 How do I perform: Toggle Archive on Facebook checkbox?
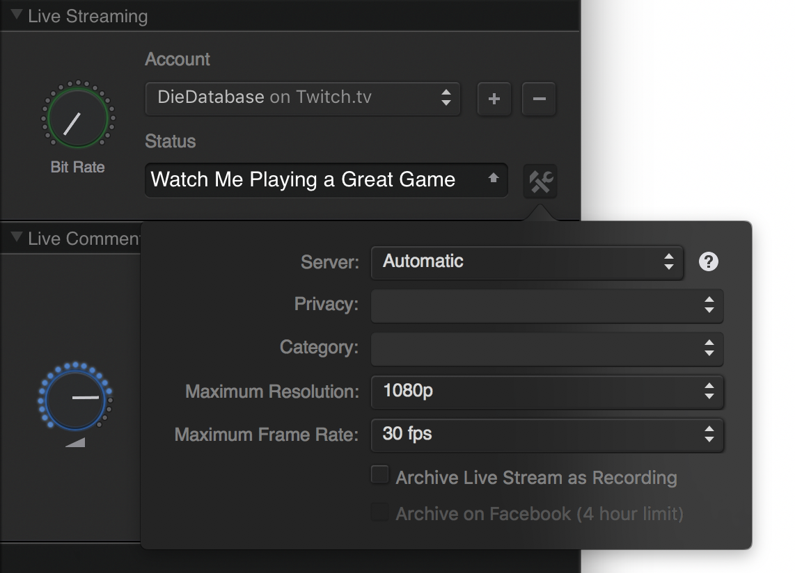[380, 513]
